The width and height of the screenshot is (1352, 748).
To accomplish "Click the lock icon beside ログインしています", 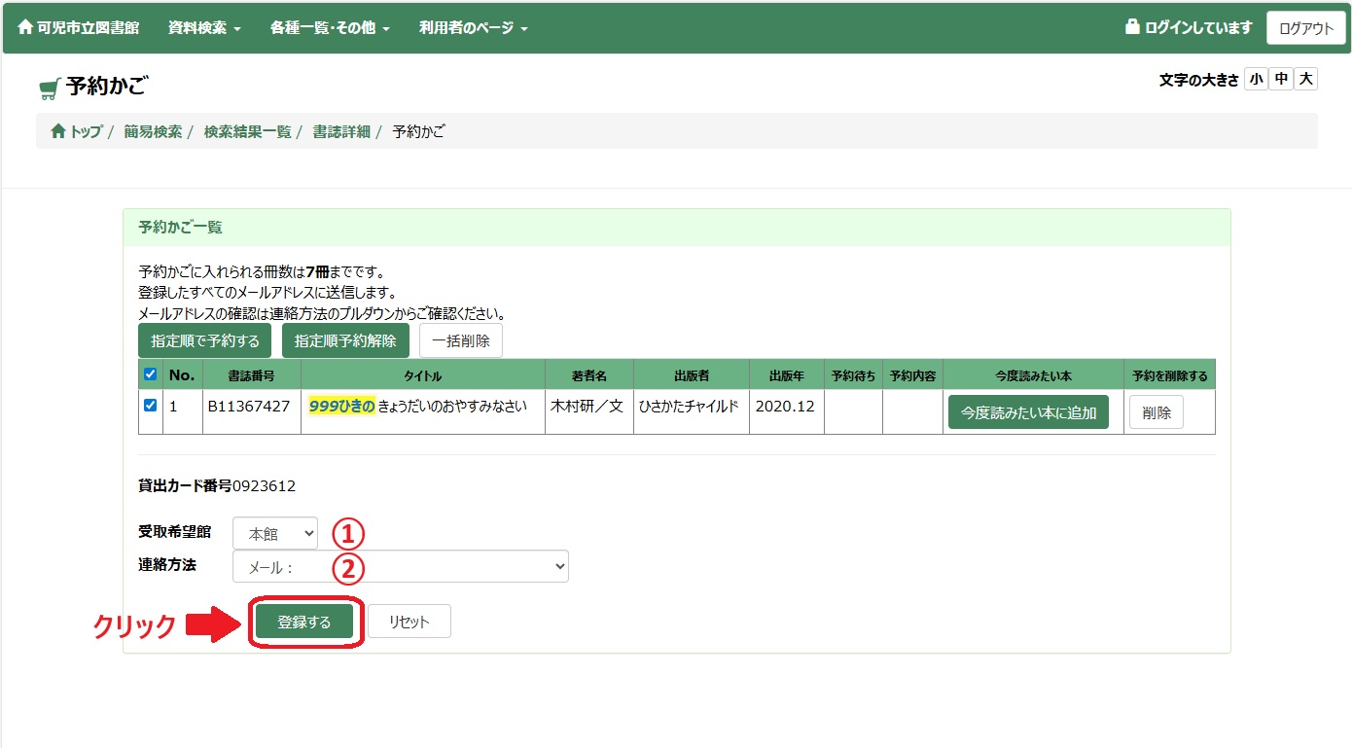I will (1132, 27).
